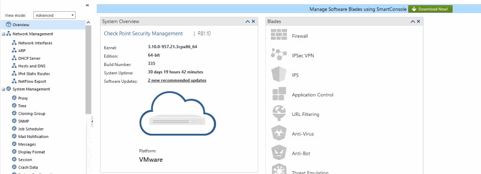
Task: Click the IPSec VPN blade label
Action: [303, 56]
